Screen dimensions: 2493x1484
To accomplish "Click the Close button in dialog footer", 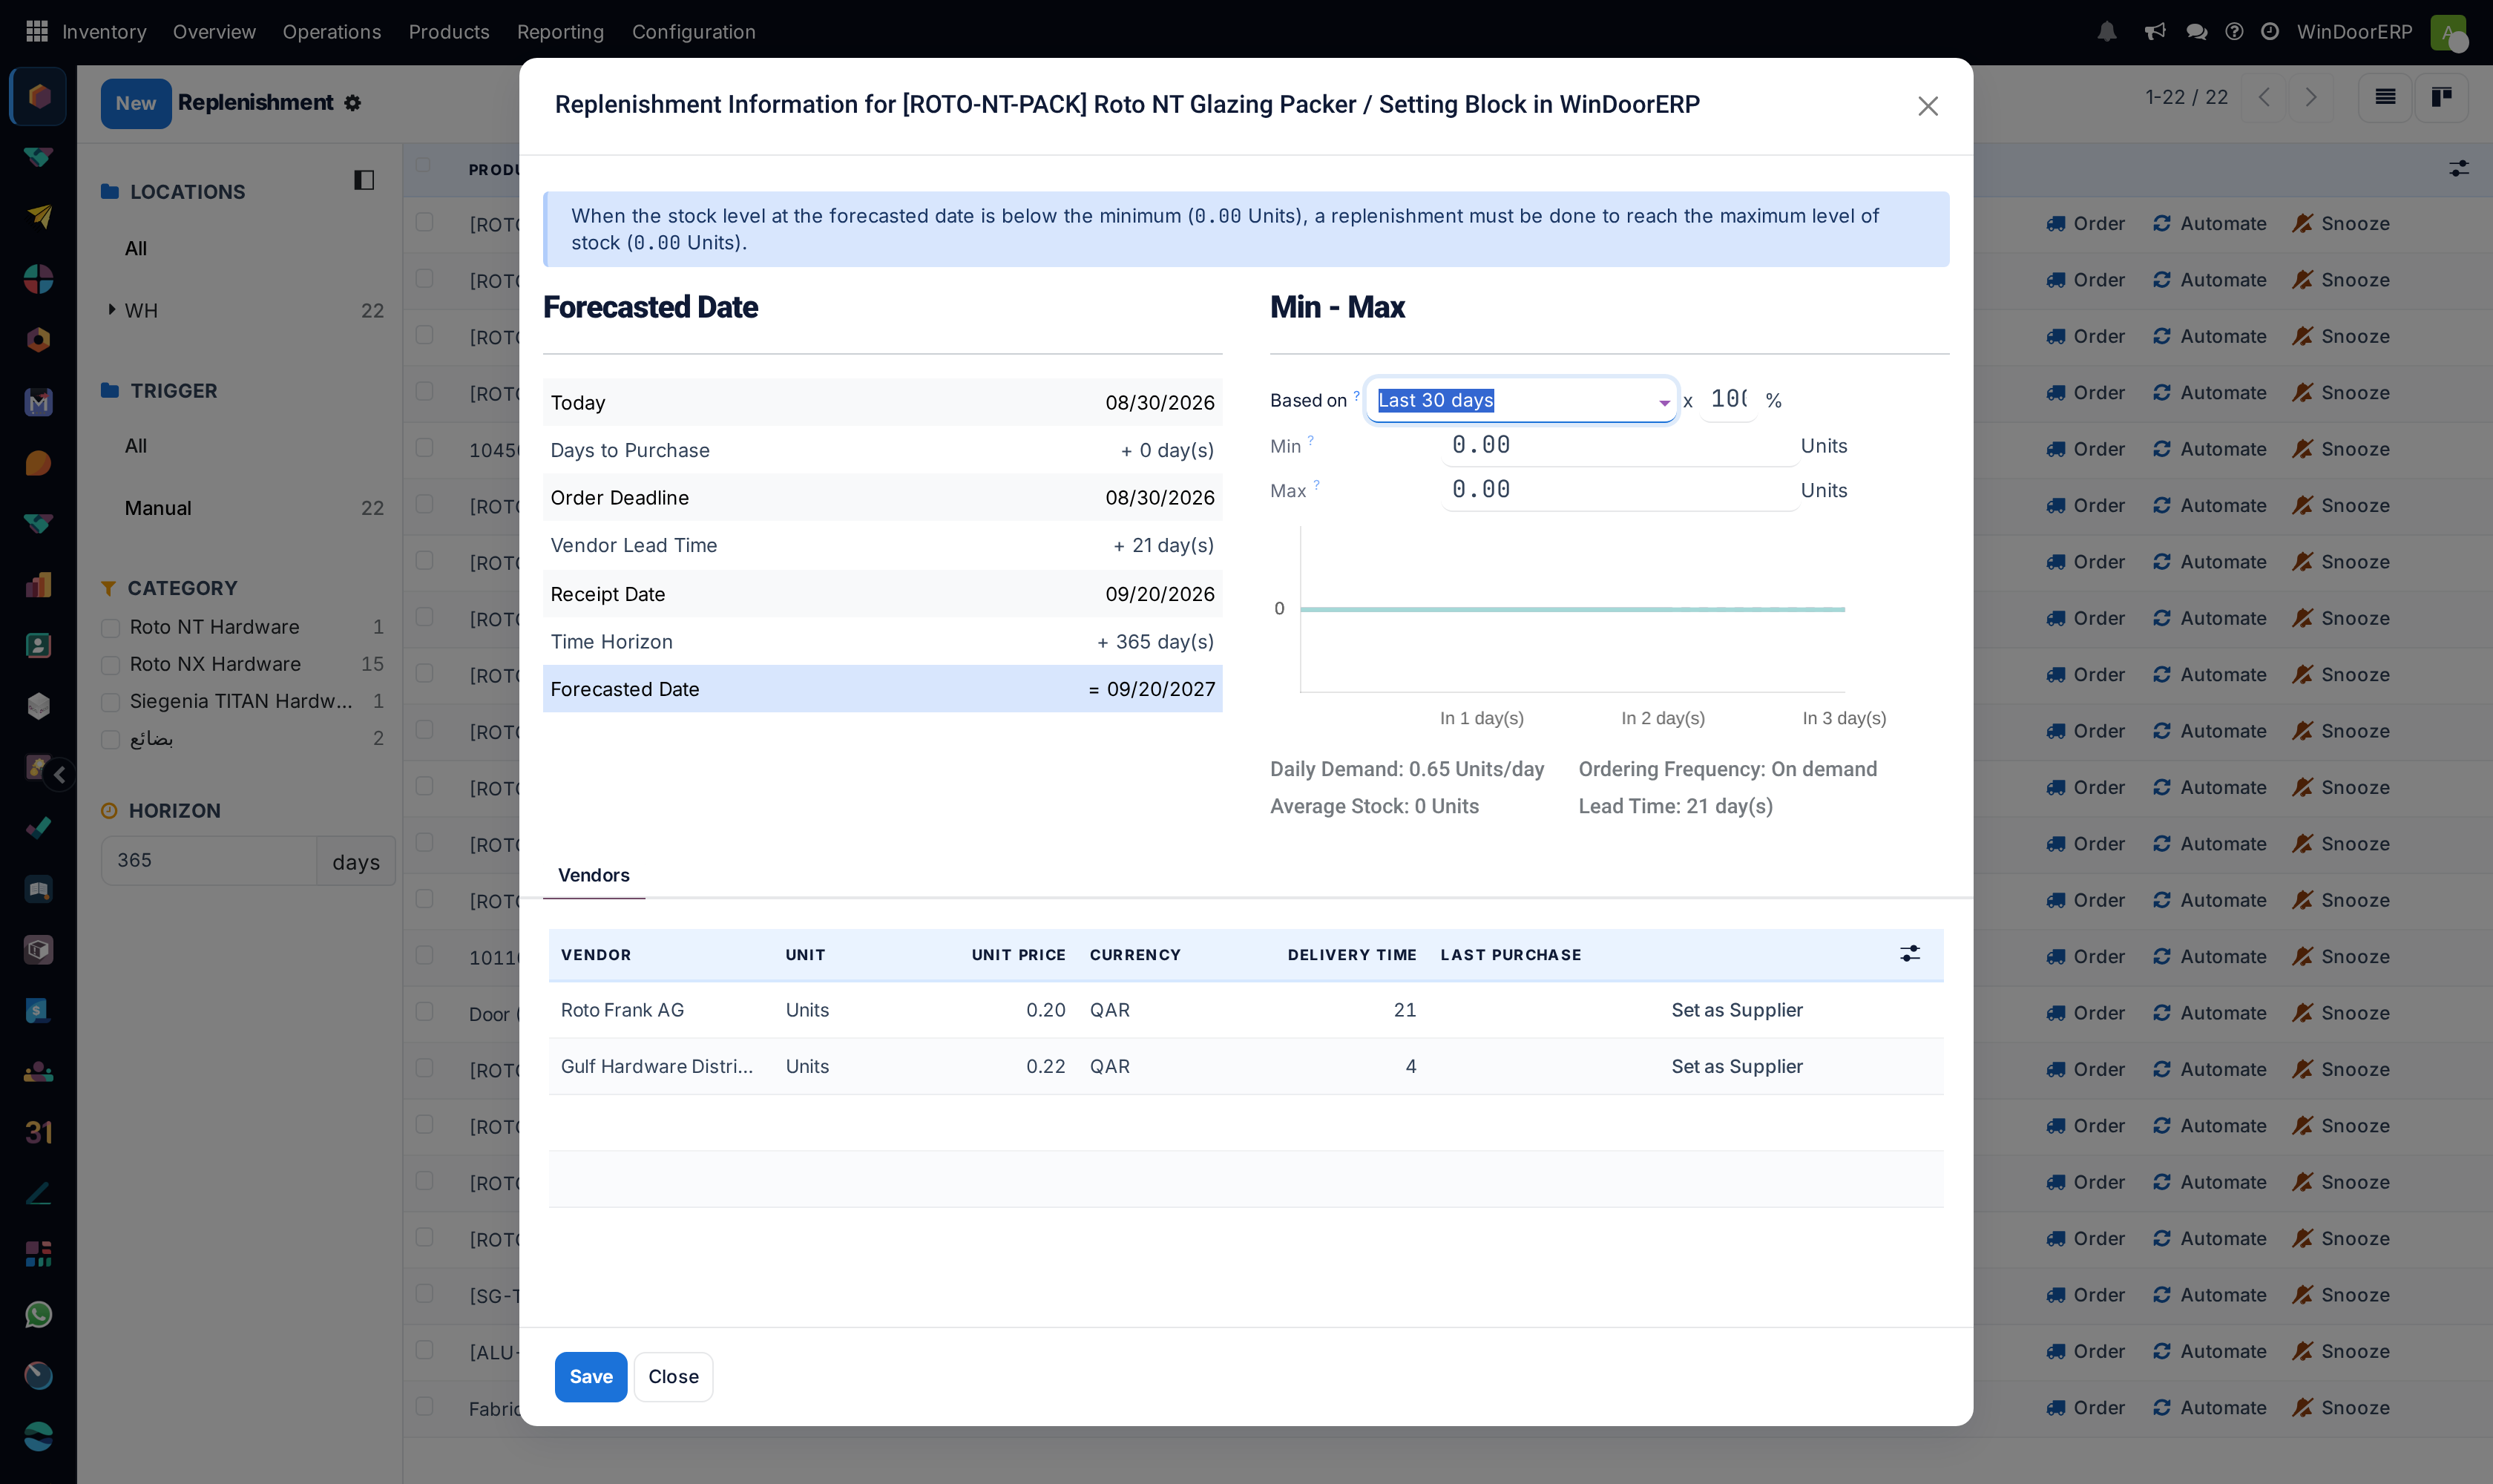I will [x=673, y=1376].
